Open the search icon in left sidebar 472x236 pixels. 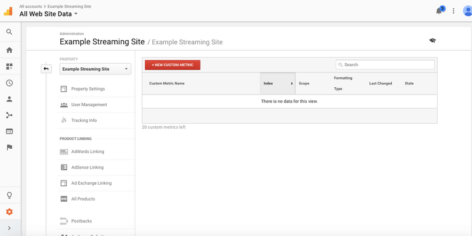coord(9,32)
